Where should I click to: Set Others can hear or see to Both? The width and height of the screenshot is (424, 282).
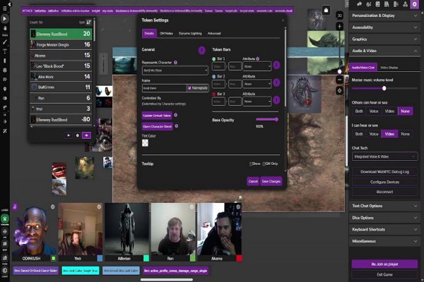pyautogui.click(x=359, y=111)
